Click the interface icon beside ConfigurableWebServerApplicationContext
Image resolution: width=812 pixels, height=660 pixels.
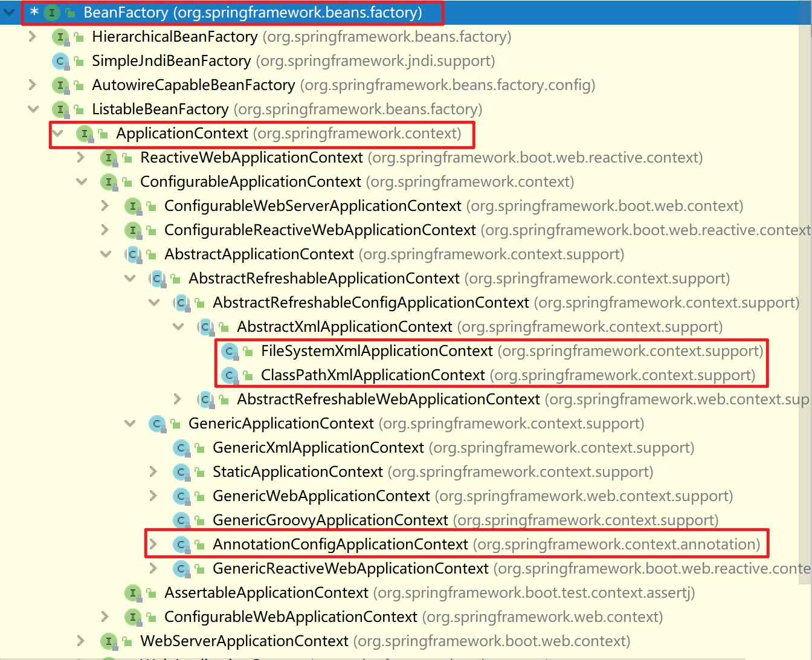coord(132,205)
